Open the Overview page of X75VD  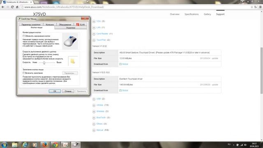point(175,14)
